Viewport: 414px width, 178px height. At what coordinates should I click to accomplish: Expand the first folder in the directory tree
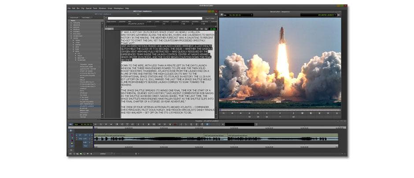[69, 22]
